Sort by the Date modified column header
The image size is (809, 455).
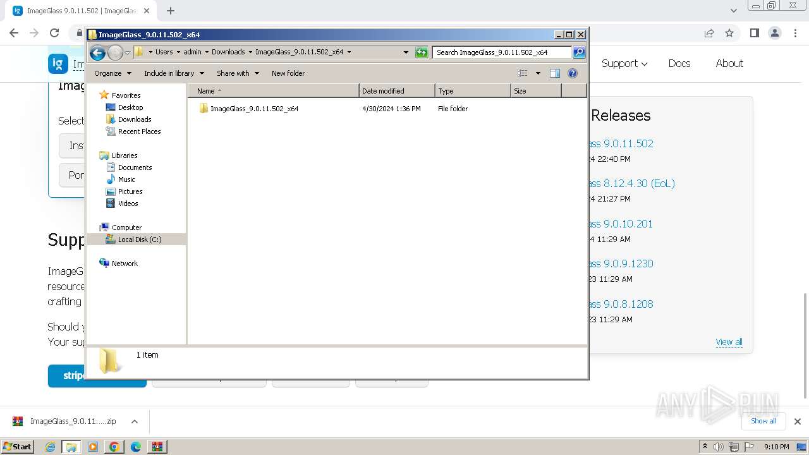tap(397, 91)
